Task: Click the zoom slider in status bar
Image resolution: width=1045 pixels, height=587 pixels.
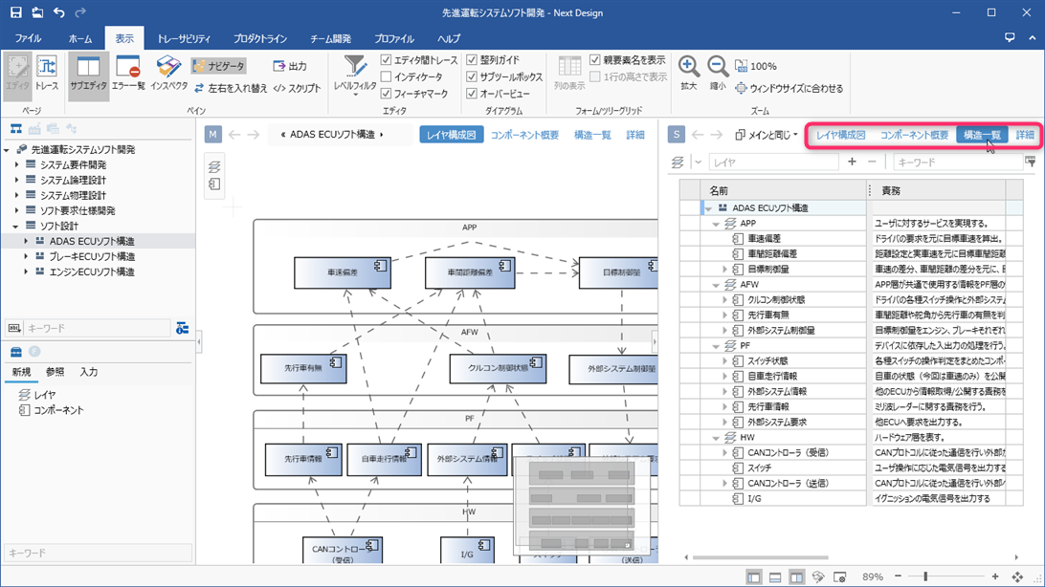Action: [925, 576]
